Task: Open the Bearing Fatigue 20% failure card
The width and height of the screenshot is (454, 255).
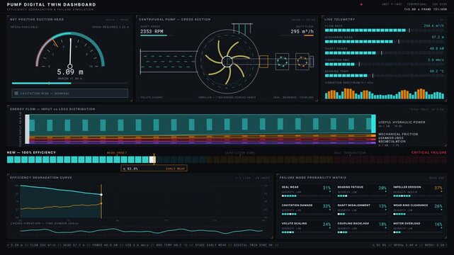Action: tap(362, 192)
